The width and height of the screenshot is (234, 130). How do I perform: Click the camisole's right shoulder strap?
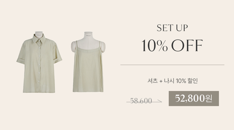[100, 45]
